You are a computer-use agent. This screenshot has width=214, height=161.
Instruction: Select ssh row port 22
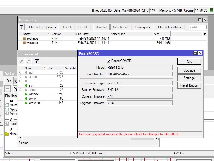[48, 85]
